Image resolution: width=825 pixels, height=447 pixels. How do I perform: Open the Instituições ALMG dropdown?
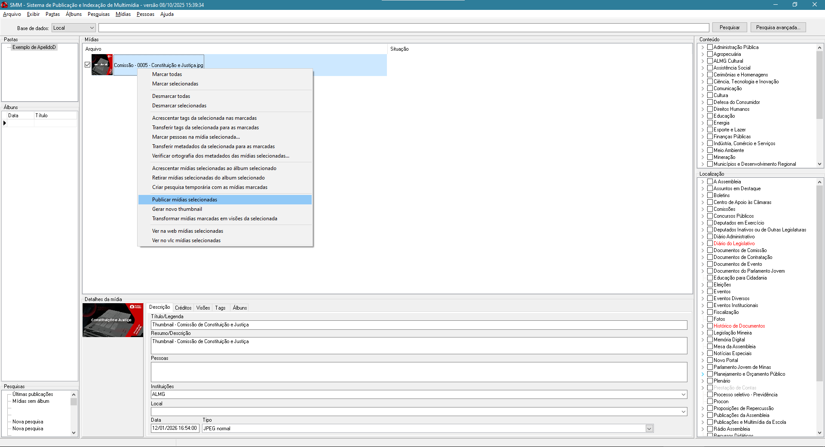click(x=683, y=394)
